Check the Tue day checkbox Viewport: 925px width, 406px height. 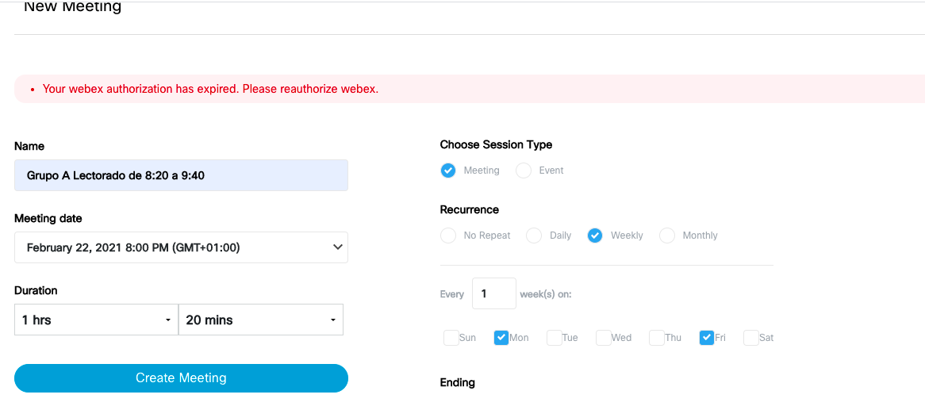554,338
